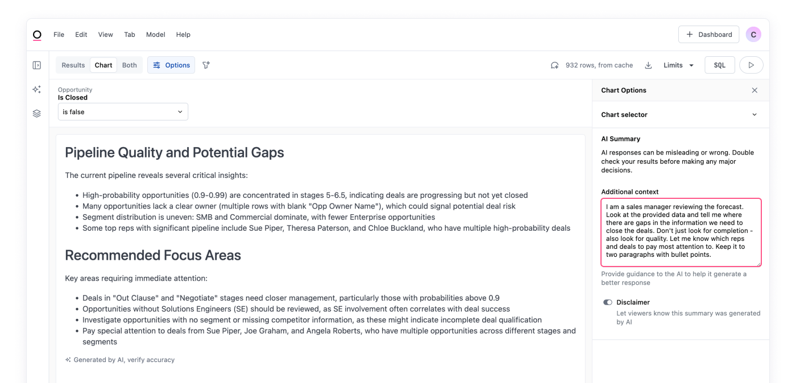Open the AI sparkle assistant icon
Screen dimensions: 796x383
pyautogui.click(x=37, y=89)
